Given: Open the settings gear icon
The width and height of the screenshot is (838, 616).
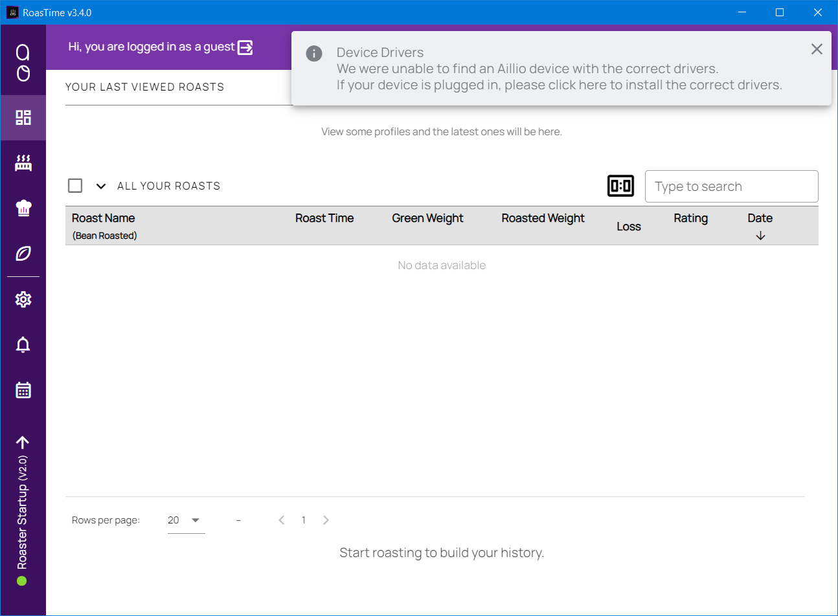Looking at the screenshot, I should [23, 299].
